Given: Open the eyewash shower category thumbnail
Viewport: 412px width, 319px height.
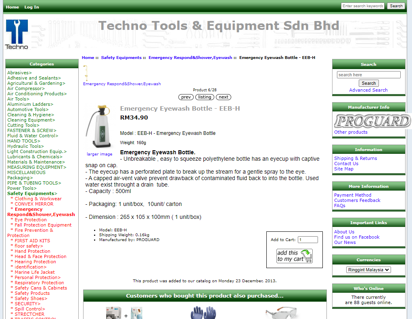Looking at the screenshot, I should coord(86,73).
